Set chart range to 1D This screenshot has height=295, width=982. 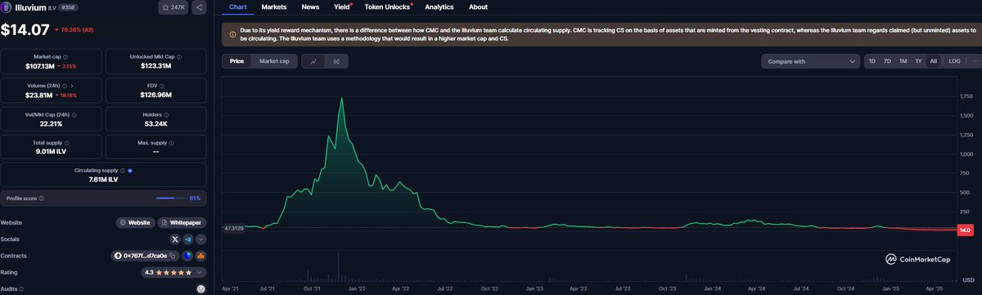(872, 61)
